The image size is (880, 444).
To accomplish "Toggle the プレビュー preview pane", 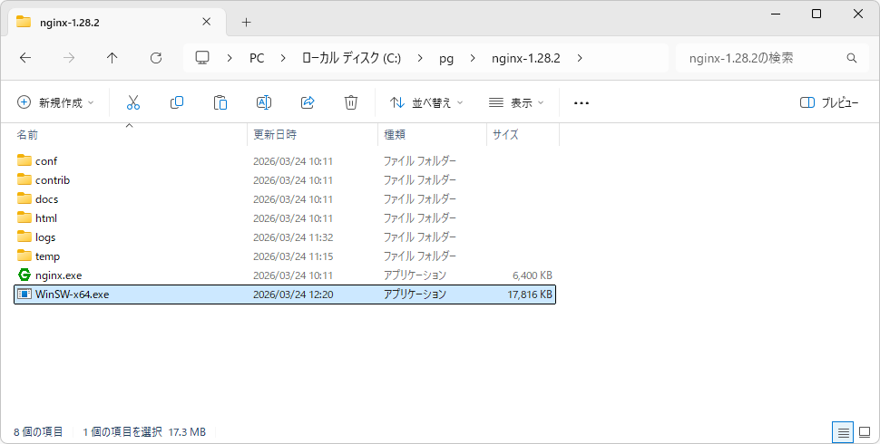I will (829, 102).
